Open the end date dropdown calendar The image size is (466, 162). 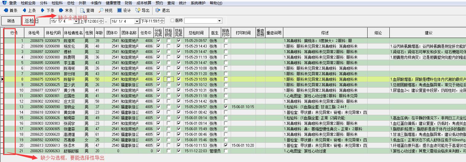click(x=137, y=21)
